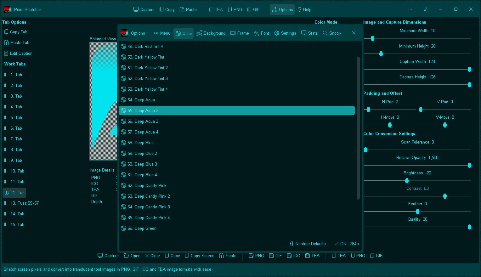Select the Background section of Options
The image size is (481, 277).
[x=211, y=33]
